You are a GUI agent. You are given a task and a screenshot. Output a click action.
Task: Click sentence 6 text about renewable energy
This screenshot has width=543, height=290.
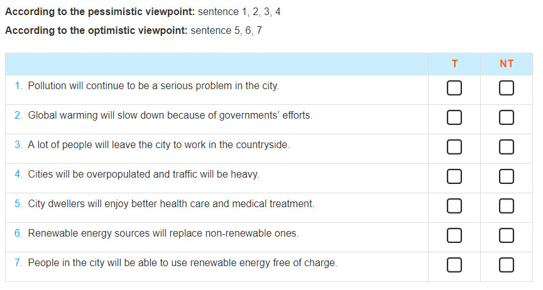click(163, 234)
